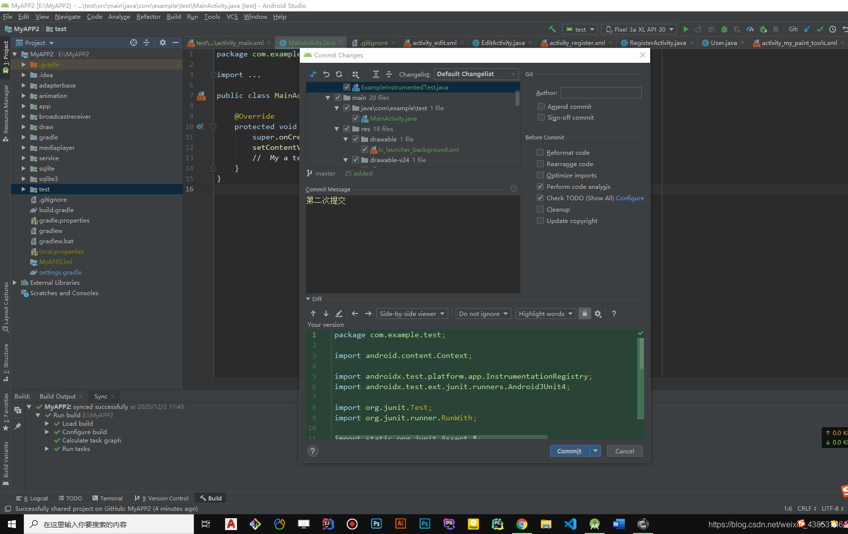The height and width of the screenshot is (534, 848).
Task: Switch to EditActivity.java editor tab
Action: tap(503, 43)
